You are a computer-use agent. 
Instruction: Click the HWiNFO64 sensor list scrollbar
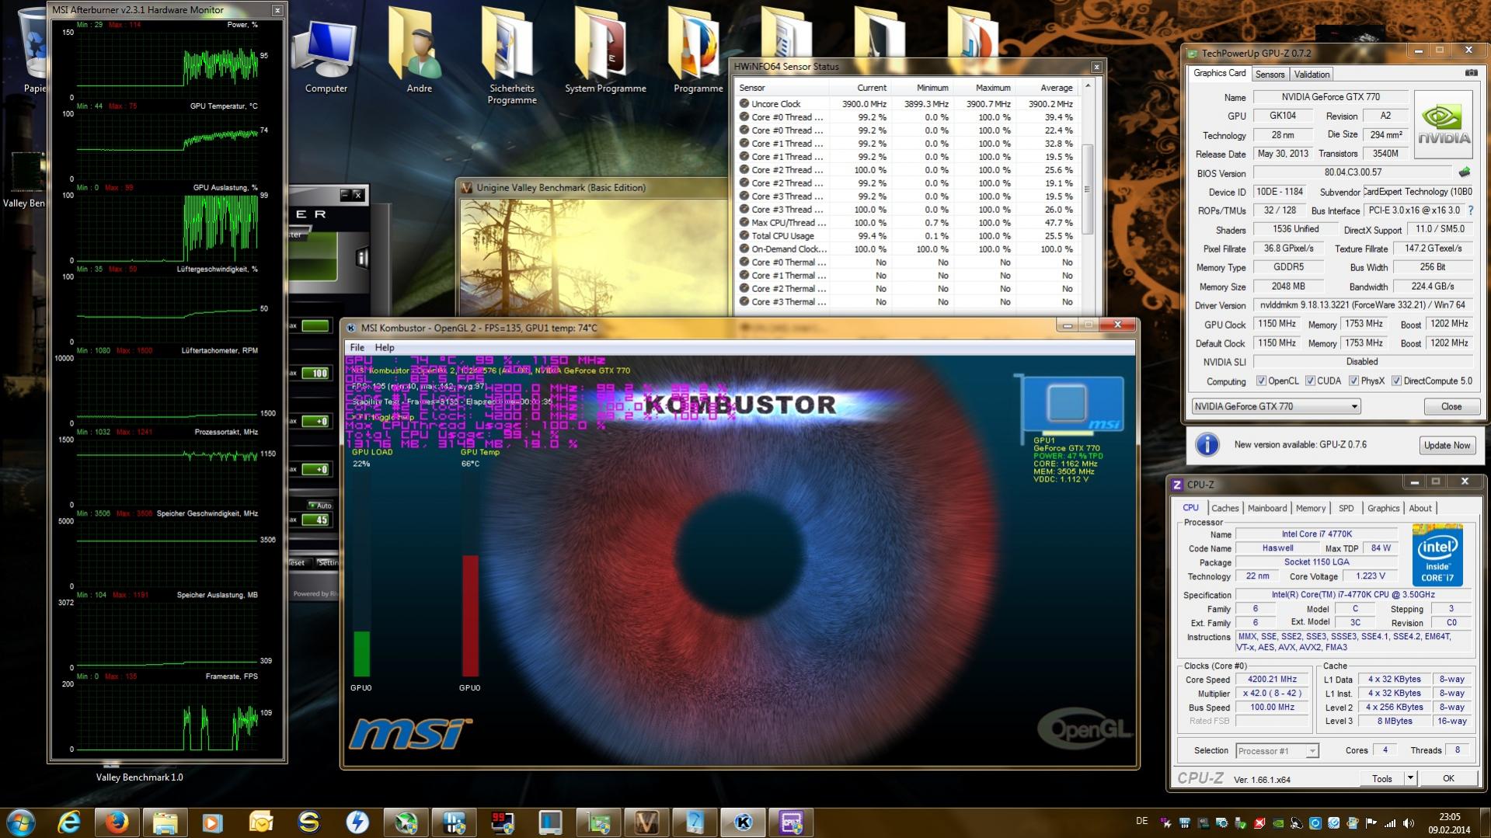(x=1087, y=190)
